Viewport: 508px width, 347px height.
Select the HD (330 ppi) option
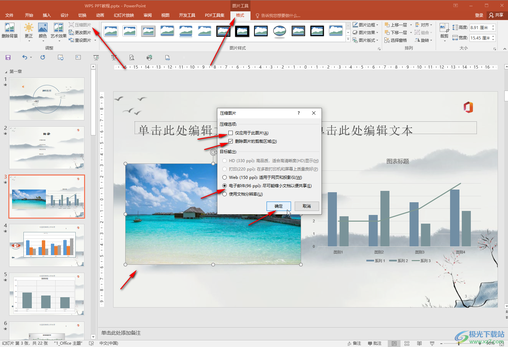pos(270,160)
